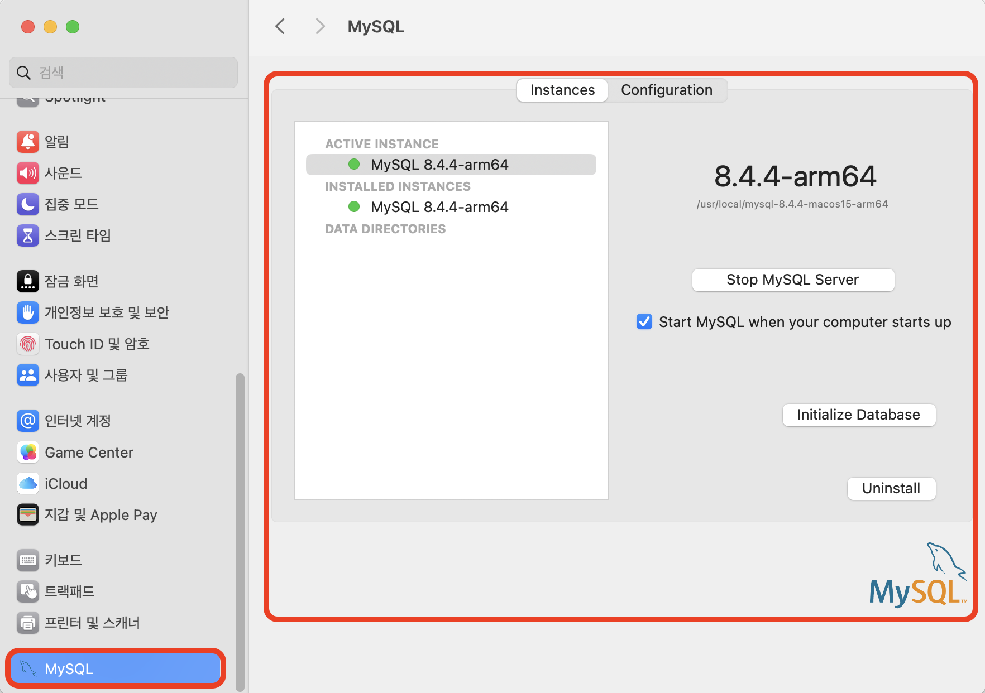Click green status dot of active instance
985x693 pixels.
click(354, 164)
